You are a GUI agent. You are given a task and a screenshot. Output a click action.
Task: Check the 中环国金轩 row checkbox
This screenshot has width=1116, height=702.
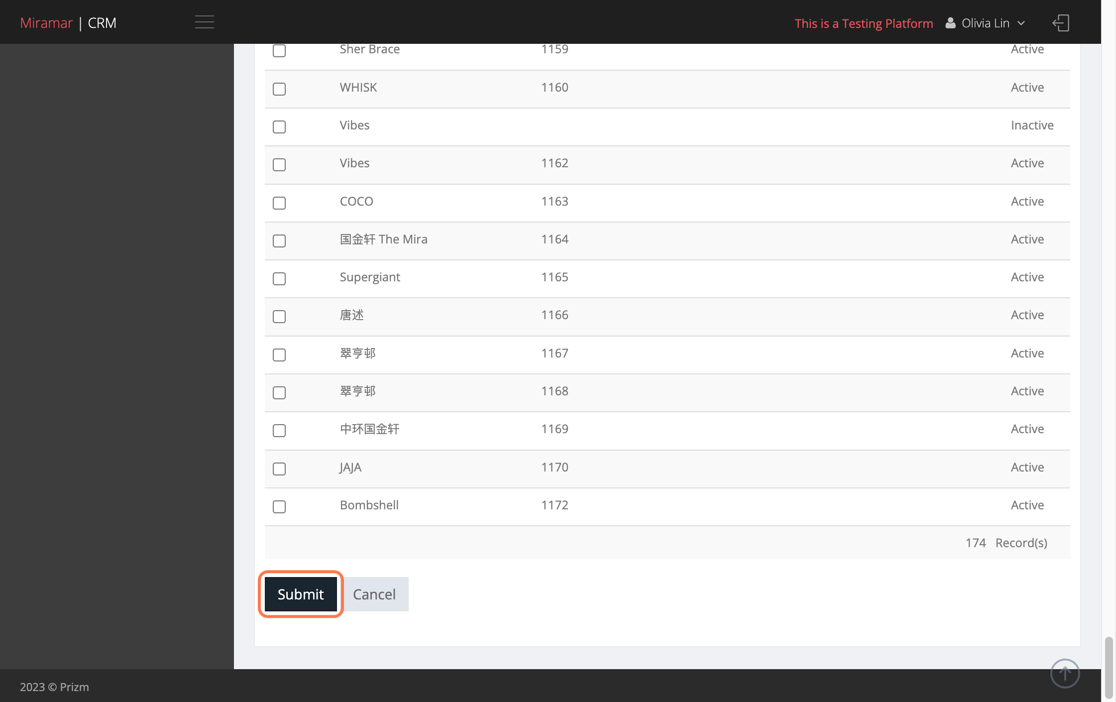[x=279, y=431]
